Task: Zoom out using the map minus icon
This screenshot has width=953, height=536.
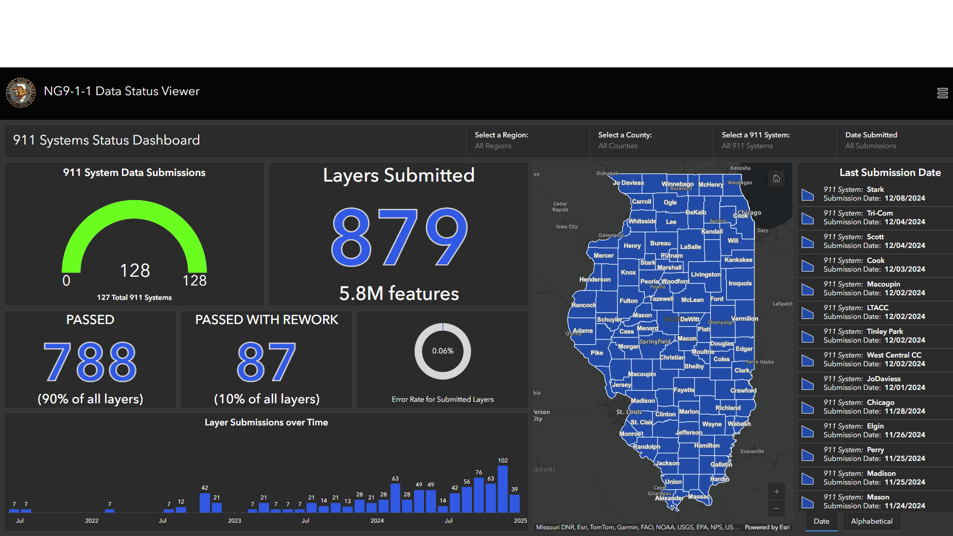Action: pyautogui.click(x=776, y=508)
